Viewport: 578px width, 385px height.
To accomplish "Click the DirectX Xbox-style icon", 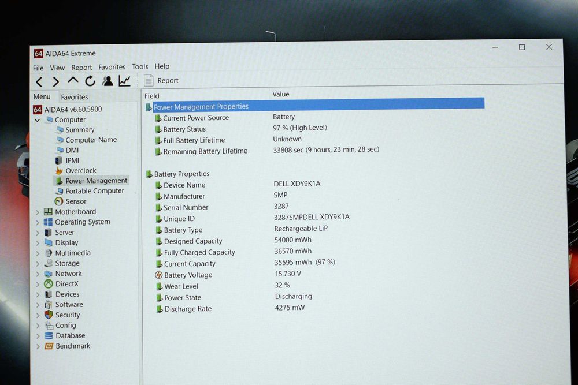I will pos(49,284).
